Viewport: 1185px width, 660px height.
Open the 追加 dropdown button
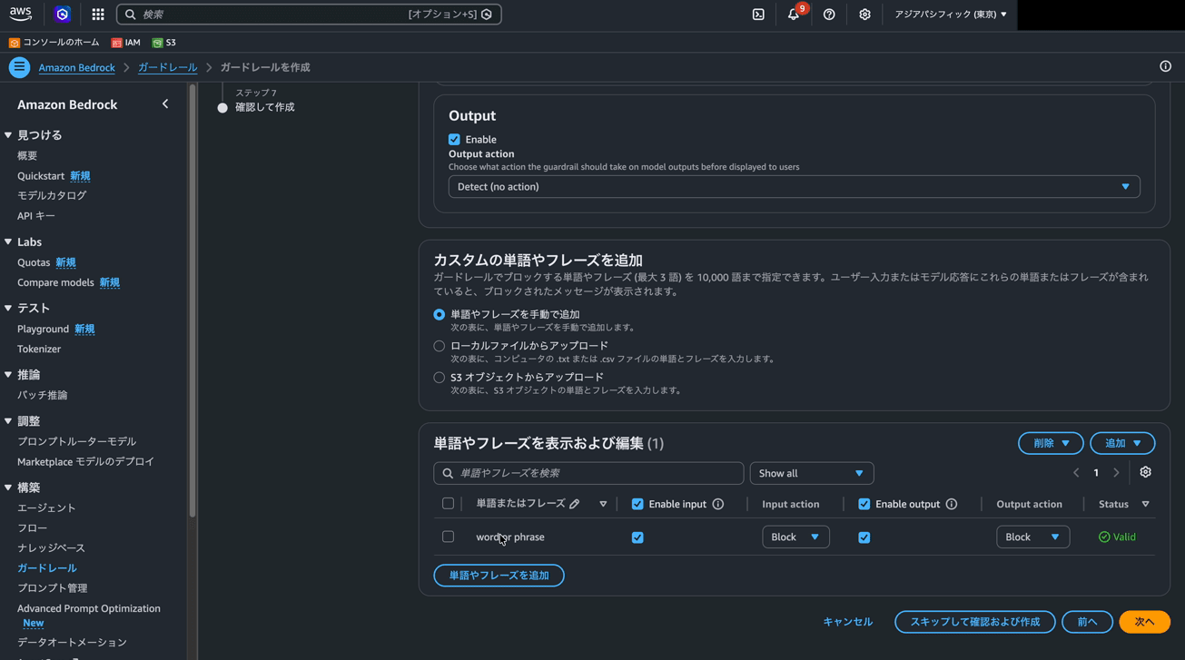tap(1122, 443)
